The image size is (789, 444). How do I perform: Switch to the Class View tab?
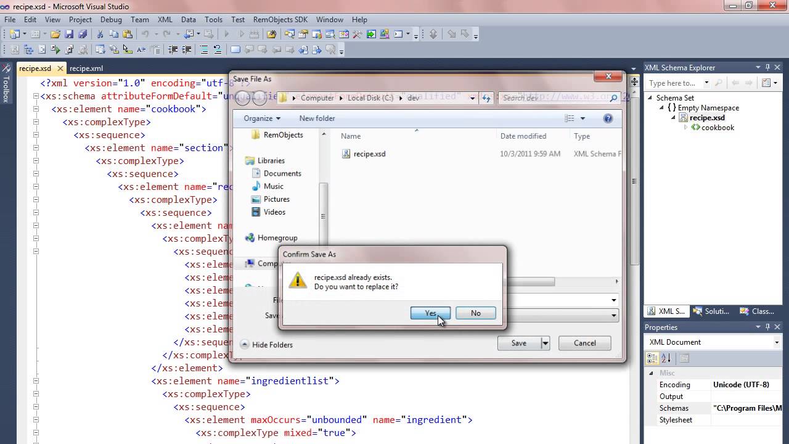pyautogui.click(x=758, y=311)
